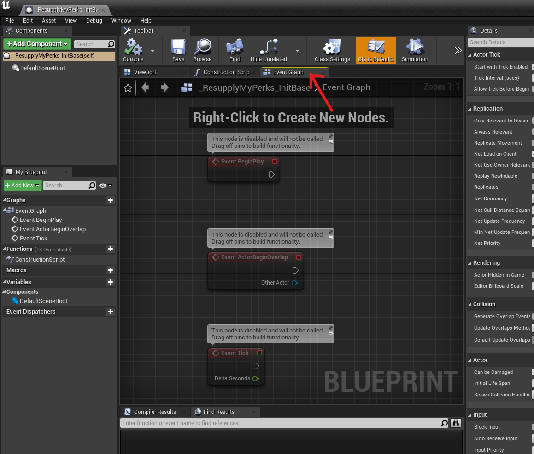Image resolution: width=534 pixels, height=454 pixels.
Task: Click search icon in My Blueprint panel
Action: [x=92, y=186]
